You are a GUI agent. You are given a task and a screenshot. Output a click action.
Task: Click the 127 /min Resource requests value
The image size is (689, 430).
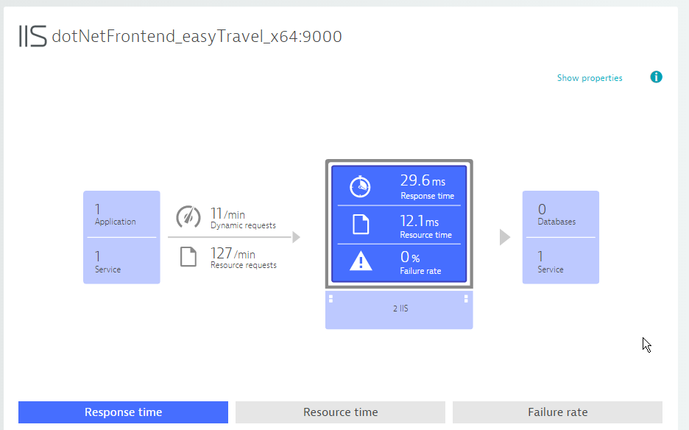(x=233, y=253)
